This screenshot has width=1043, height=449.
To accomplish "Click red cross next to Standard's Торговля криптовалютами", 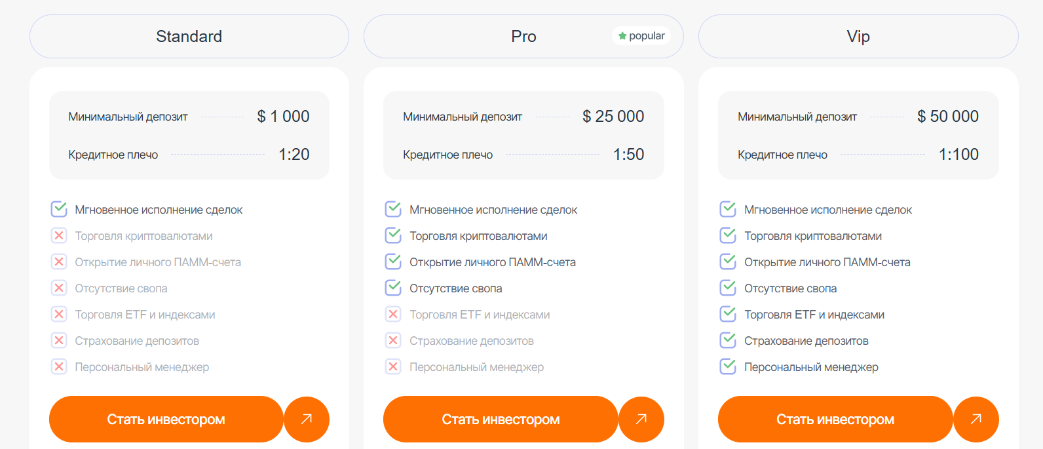I will tap(59, 235).
